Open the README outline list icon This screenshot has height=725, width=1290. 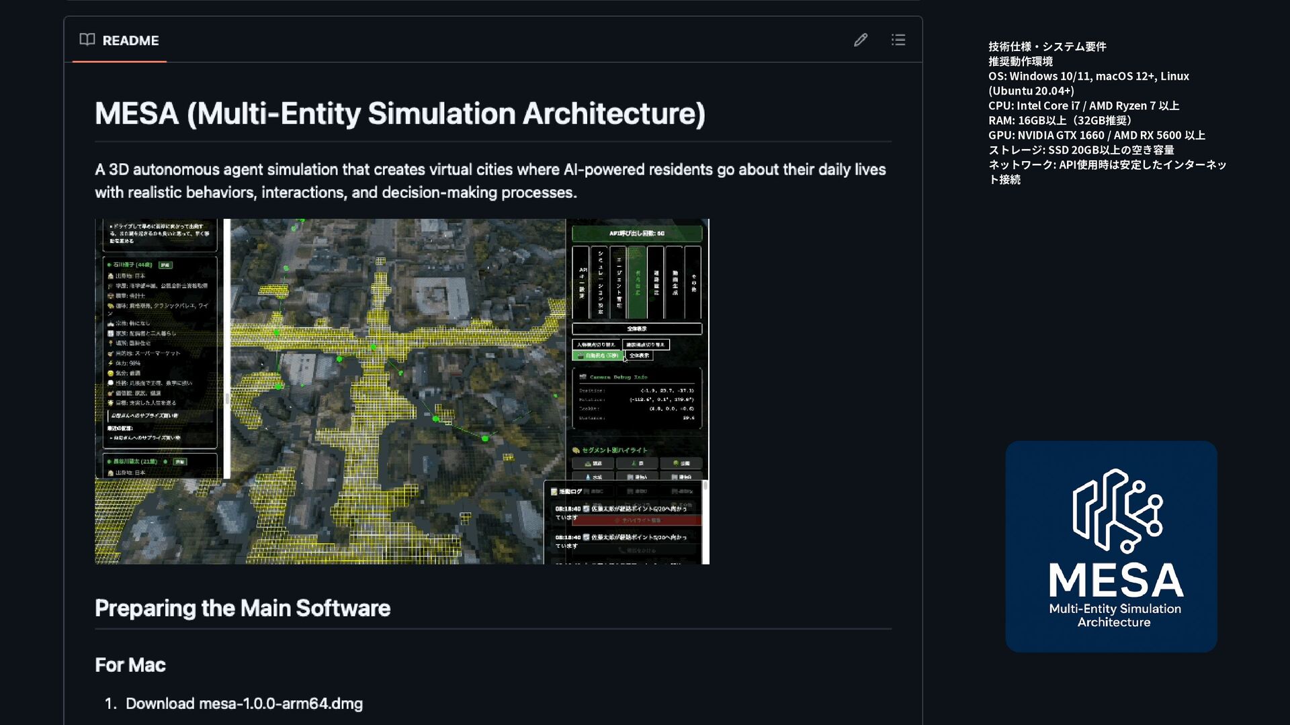click(898, 40)
